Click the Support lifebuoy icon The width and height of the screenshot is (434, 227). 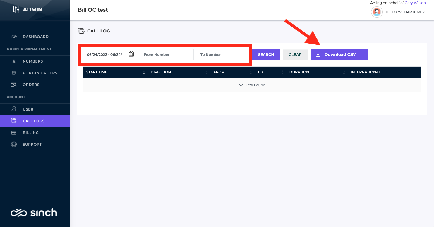point(14,144)
